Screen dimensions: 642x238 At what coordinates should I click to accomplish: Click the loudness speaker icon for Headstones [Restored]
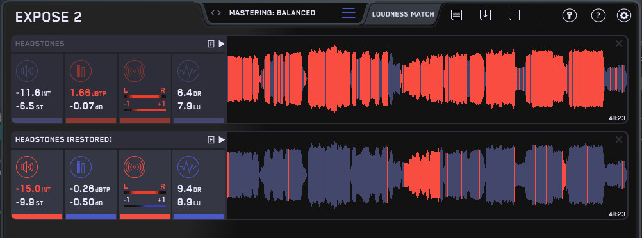click(27, 167)
